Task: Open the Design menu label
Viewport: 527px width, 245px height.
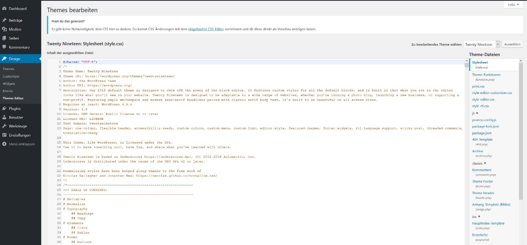Action: click(14, 59)
